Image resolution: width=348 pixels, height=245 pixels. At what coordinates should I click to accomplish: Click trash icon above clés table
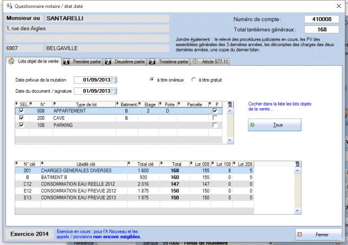tap(297, 164)
